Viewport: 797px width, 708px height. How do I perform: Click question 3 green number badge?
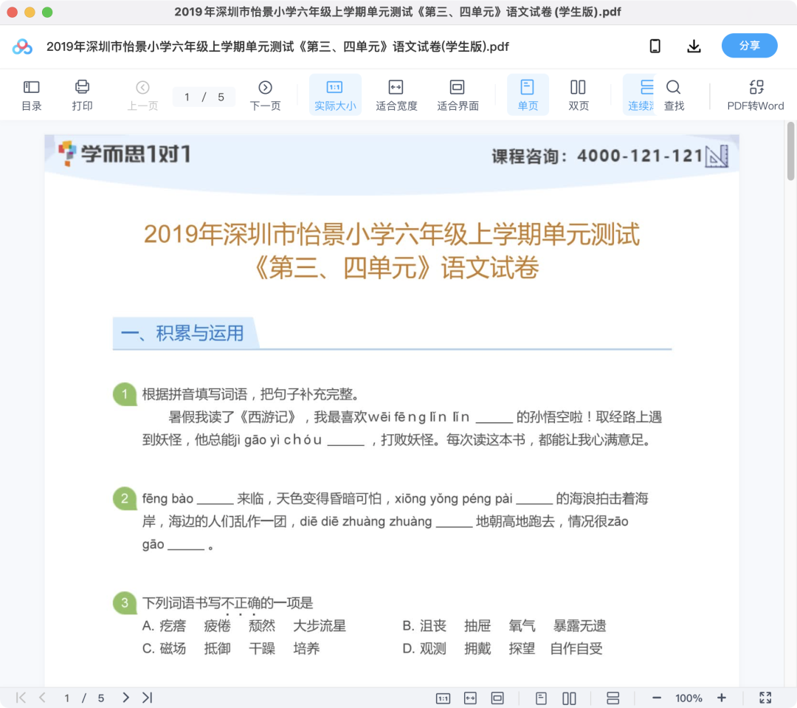[x=125, y=603]
